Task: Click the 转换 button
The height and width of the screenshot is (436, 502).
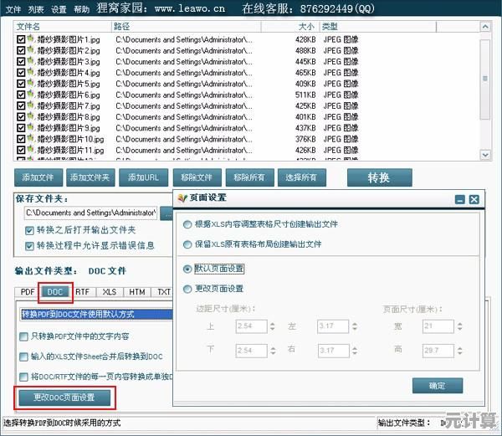Action: 379,177
